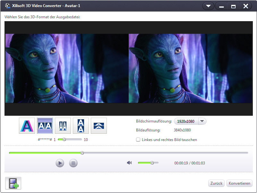Click the Zurück button
This screenshot has height=193, width=257.
216,183
